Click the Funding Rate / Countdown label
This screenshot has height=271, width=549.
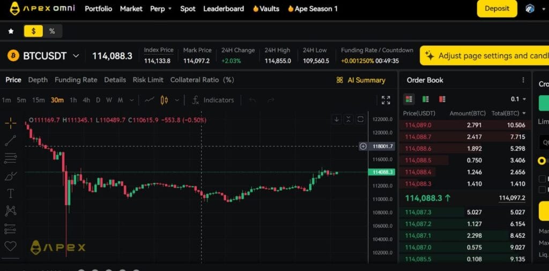pos(377,50)
